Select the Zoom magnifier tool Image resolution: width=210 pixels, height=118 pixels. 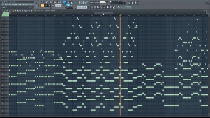[x=29, y=11]
